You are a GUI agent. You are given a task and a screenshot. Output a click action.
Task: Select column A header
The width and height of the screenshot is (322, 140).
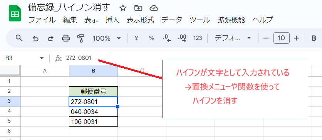45,71
